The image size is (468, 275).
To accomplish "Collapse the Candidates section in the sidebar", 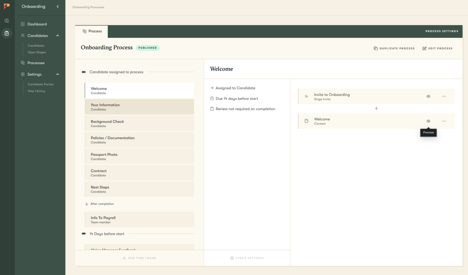I will pyautogui.click(x=58, y=35).
